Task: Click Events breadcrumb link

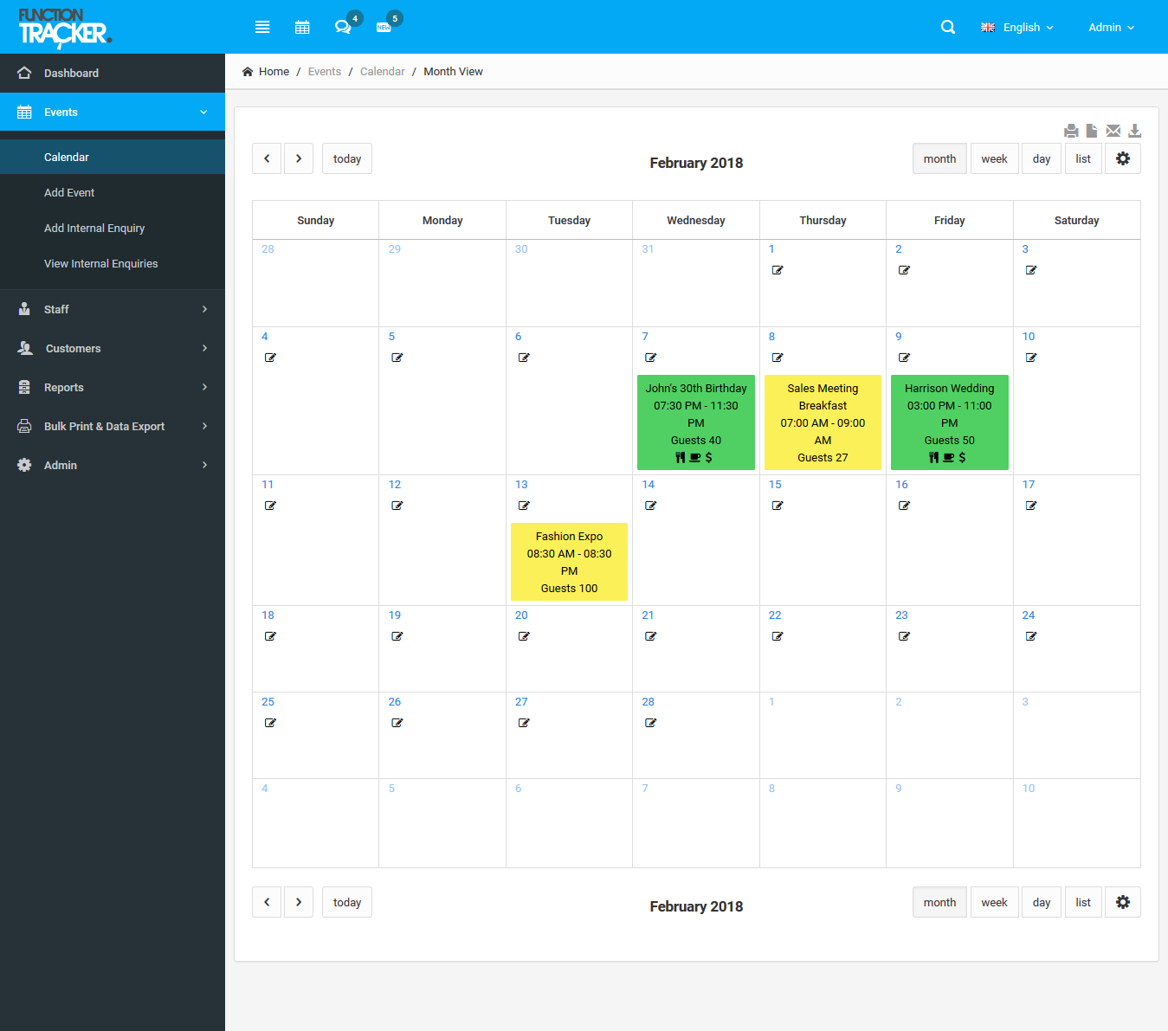Action: coord(325,72)
